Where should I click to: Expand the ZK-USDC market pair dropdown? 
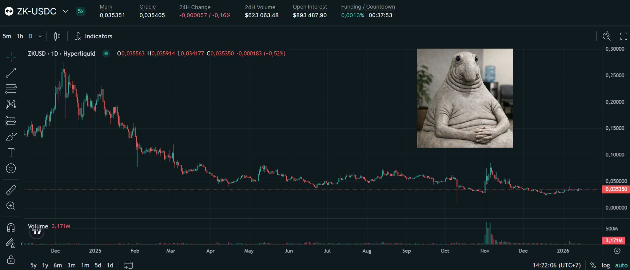[65, 11]
